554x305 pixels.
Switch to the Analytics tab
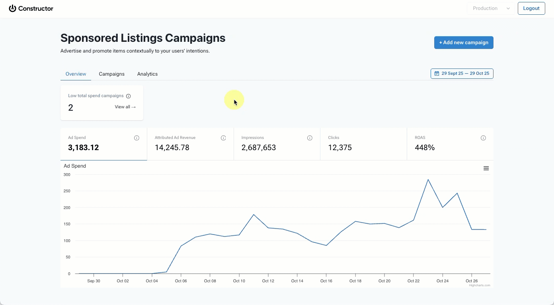[x=147, y=74]
